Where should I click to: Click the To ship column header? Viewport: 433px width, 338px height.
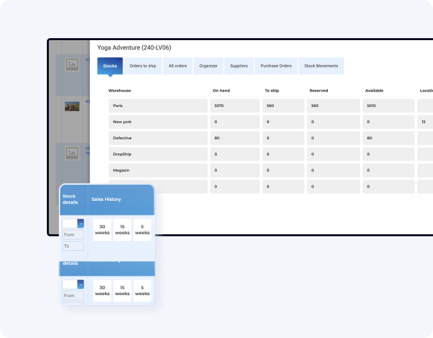coord(272,90)
